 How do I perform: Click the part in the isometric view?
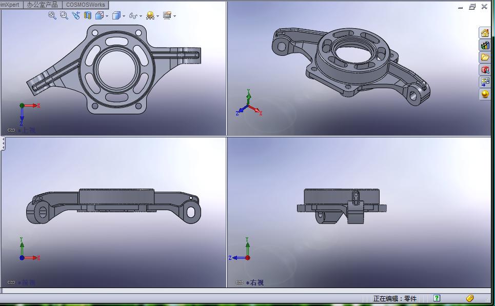(351, 66)
